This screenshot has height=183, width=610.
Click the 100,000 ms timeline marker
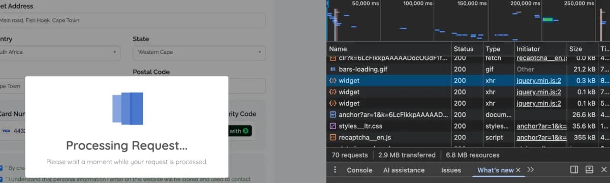(x=418, y=3)
